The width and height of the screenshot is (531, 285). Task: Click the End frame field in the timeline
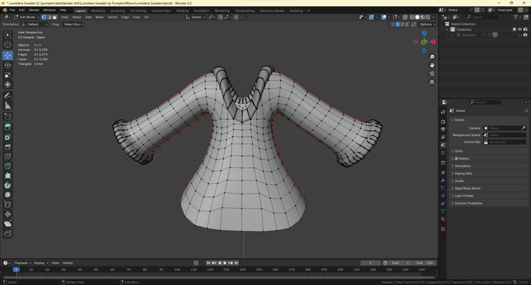pyautogui.click(x=424, y=263)
